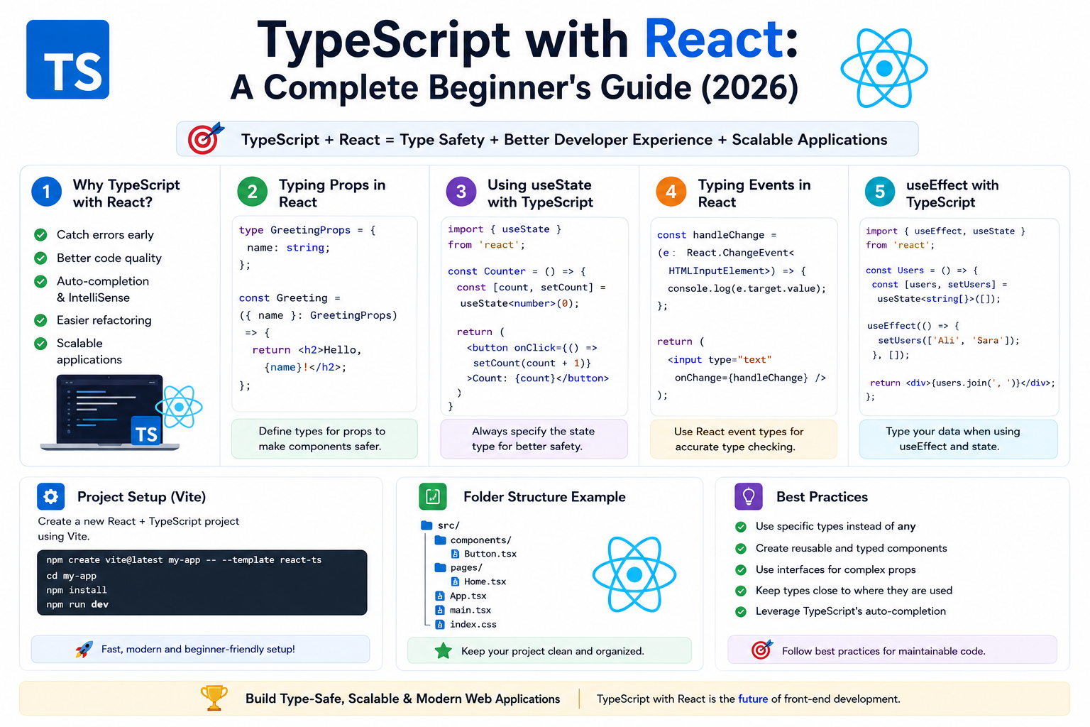This screenshot has height=727, width=1090.
Task: Click the heading 'Using useState with TypeScript'
Action: point(540,193)
